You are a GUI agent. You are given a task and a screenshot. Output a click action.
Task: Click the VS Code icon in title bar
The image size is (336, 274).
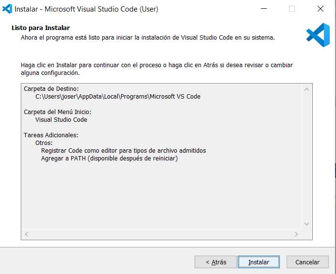7,9
